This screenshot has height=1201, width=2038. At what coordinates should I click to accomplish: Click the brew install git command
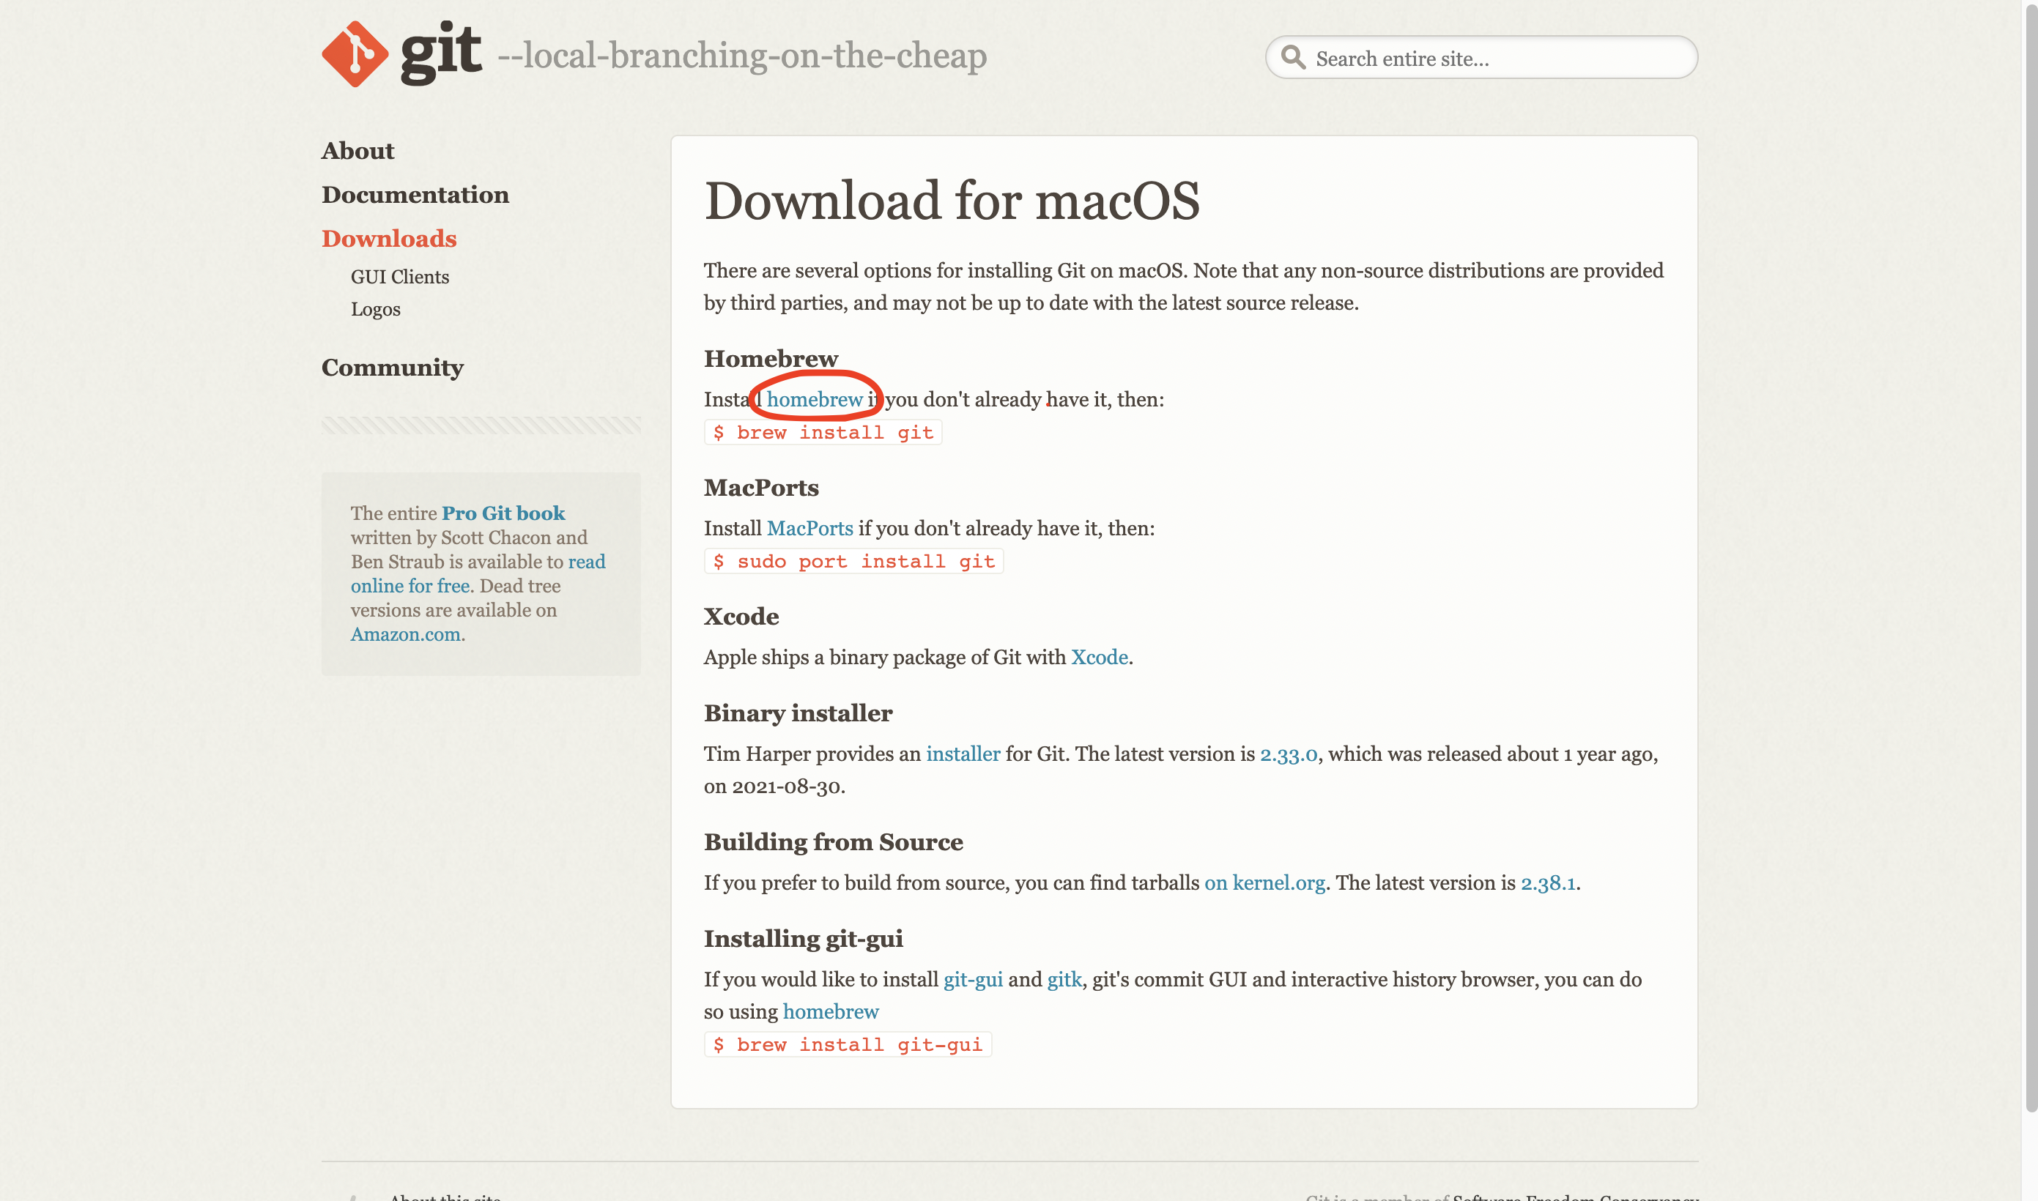(x=823, y=432)
